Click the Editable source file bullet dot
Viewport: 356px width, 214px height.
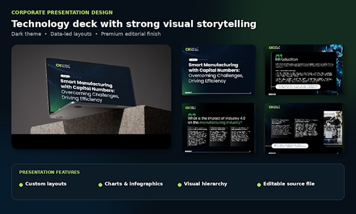click(x=259, y=185)
